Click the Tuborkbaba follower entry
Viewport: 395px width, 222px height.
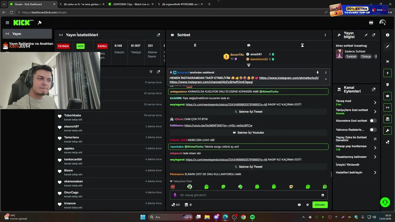point(109,117)
